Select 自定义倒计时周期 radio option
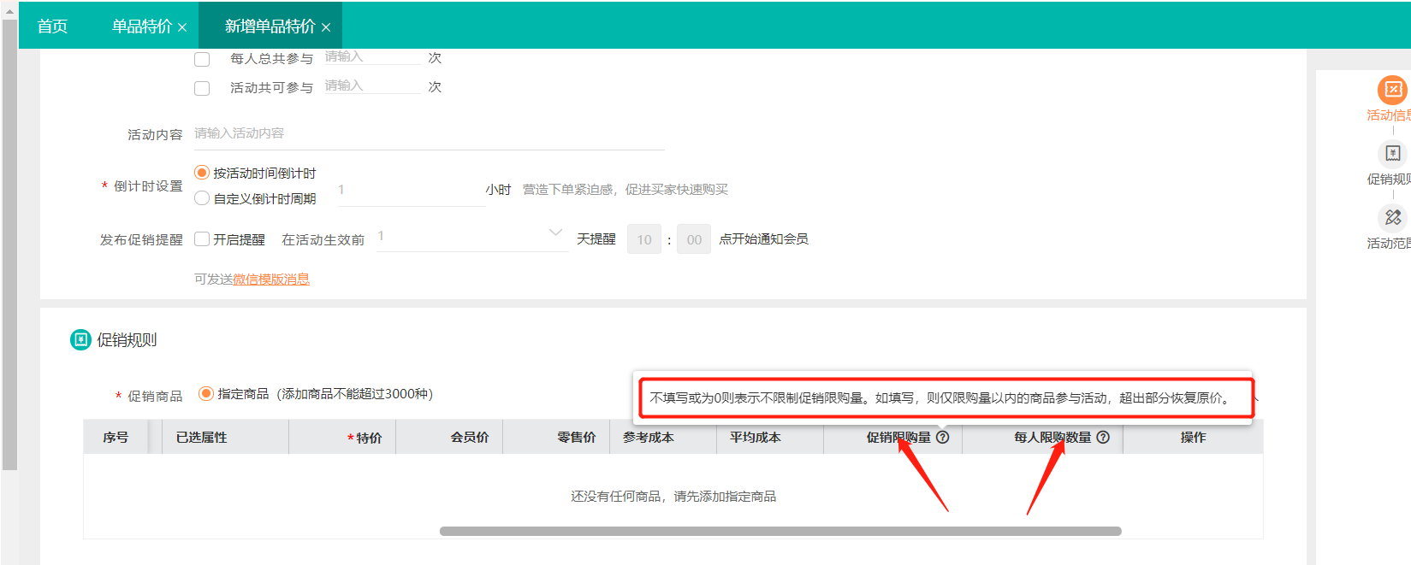Screen dimensions: 1411x565 pos(202,198)
